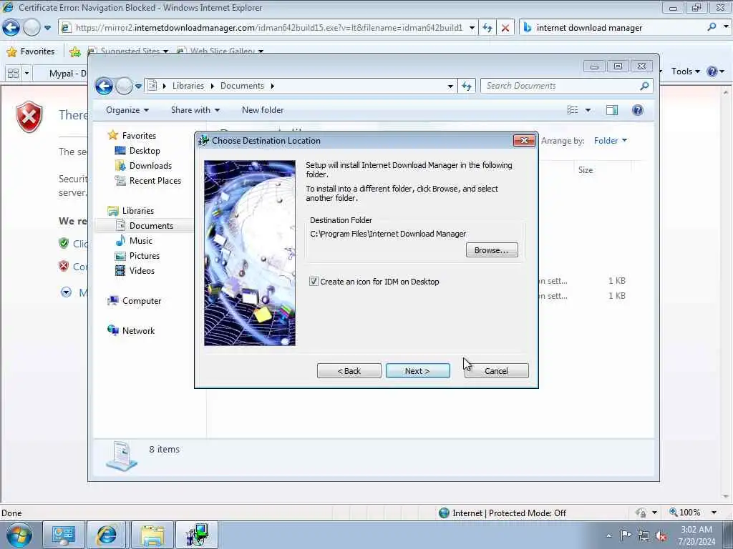Screen dimensions: 733x549
Task: Open the IE Help icon menu
Action: 716,71
